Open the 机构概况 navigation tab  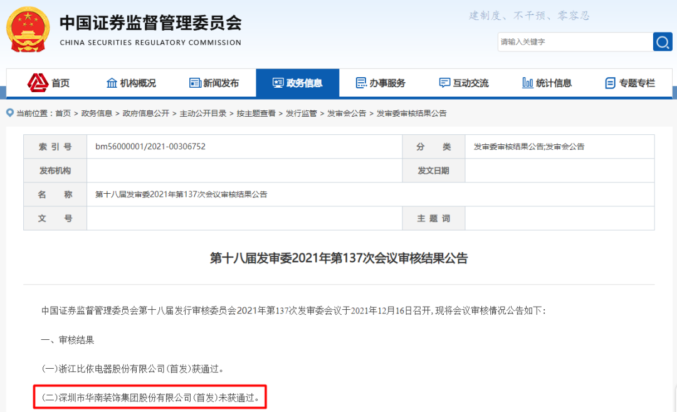pos(131,83)
